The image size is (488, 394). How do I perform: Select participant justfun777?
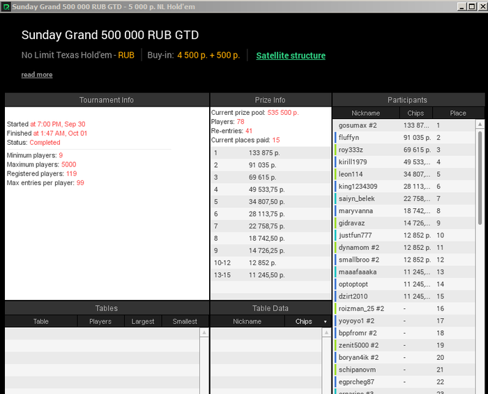tap(404, 235)
